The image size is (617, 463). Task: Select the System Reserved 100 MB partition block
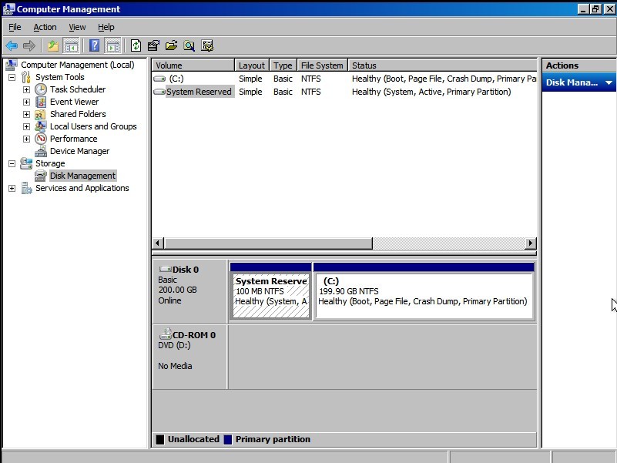pyautogui.click(x=271, y=292)
